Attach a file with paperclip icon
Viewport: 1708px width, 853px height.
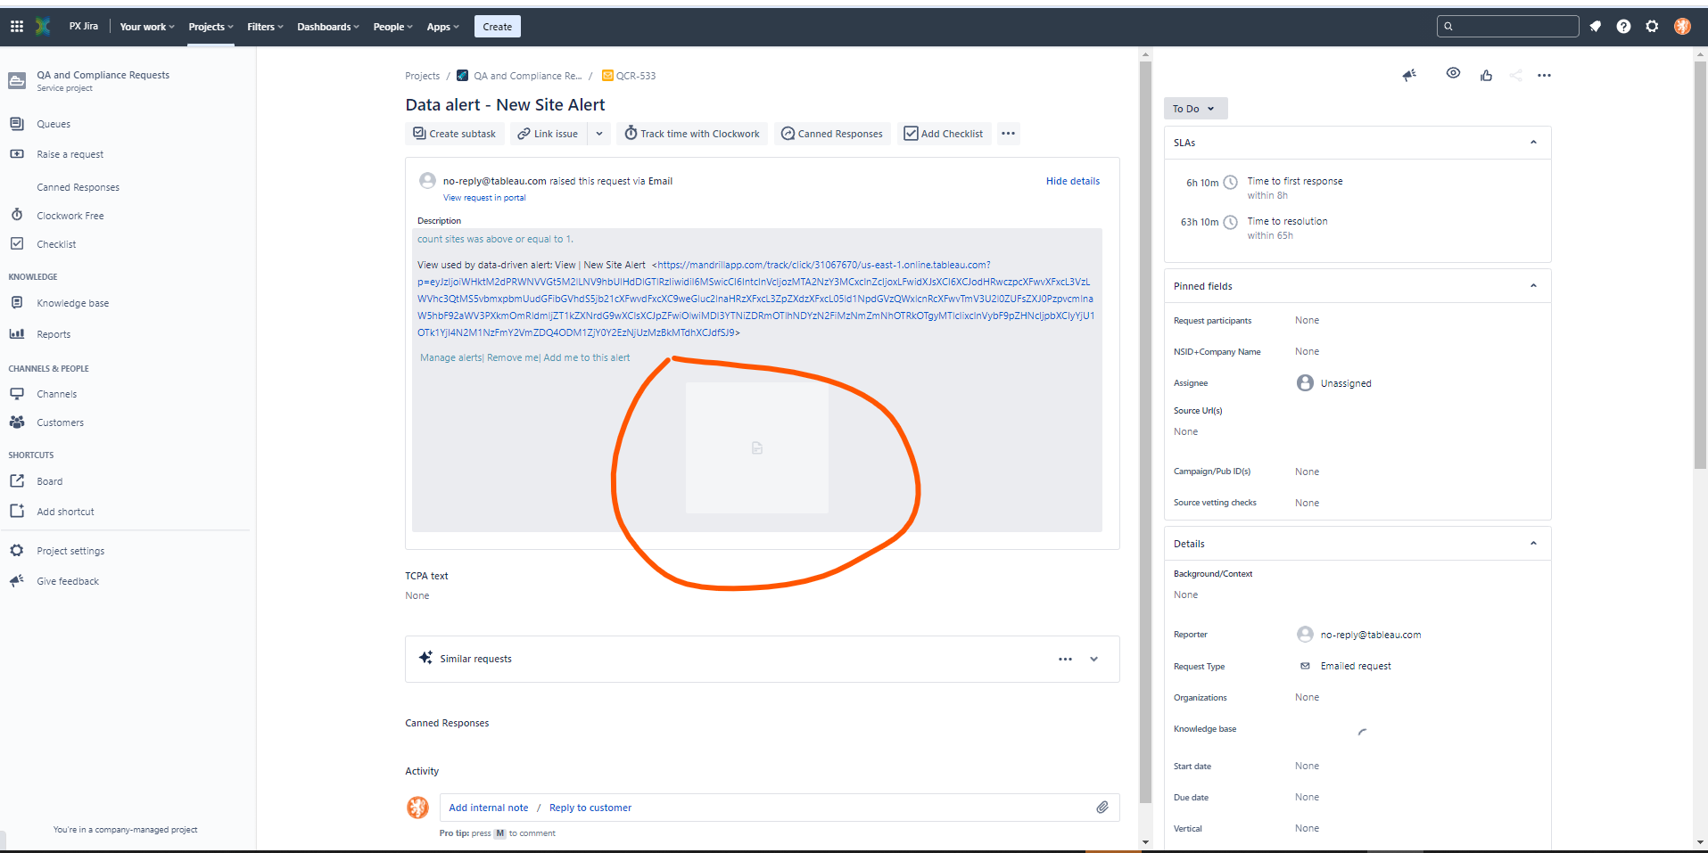point(1102,808)
